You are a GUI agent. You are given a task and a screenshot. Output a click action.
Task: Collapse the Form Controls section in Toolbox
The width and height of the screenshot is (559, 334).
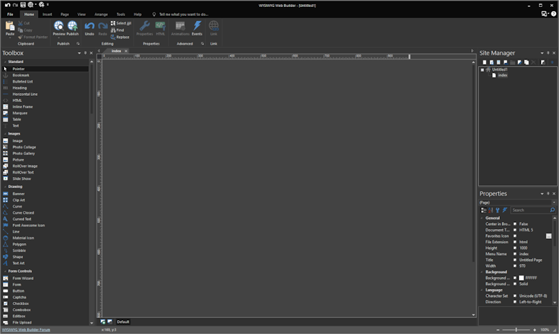[x=5, y=272]
